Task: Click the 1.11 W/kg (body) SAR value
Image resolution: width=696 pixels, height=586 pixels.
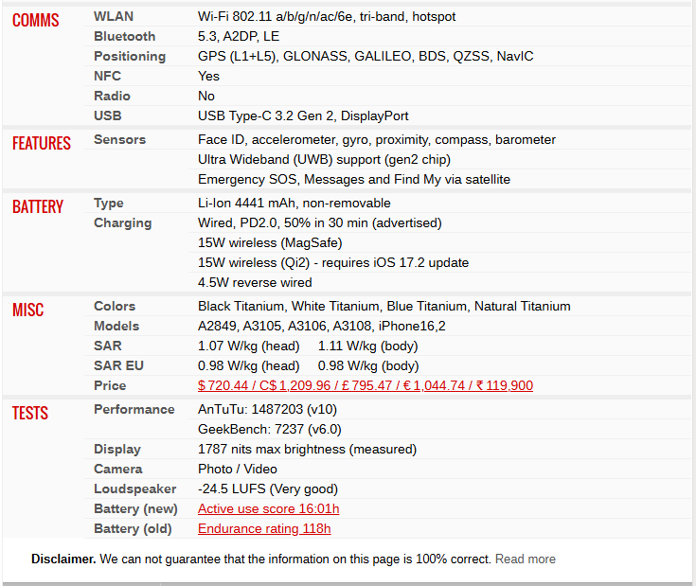Action: pos(368,346)
